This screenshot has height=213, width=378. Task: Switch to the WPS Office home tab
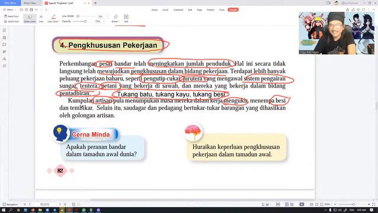tap(10, 3)
